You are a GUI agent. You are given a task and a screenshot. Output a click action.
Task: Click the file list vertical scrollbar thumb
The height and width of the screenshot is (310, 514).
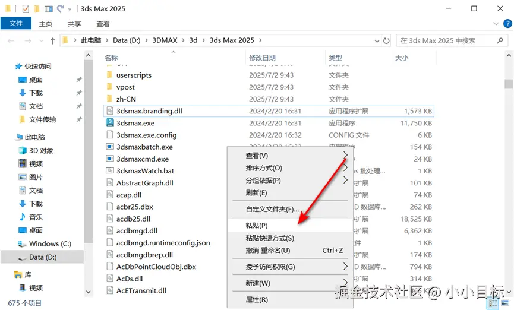point(509,84)
